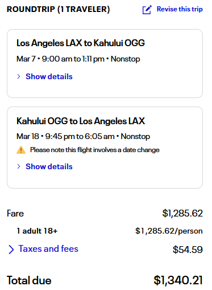
Task: Click the date change notice text
Action: tap(95, 150)
